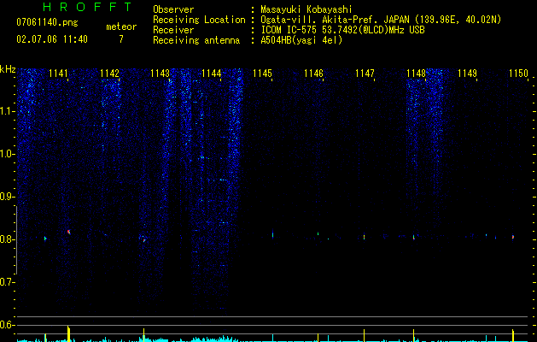
Task: Click the 0.8 kHz axis label
Action: pos(8,239)
